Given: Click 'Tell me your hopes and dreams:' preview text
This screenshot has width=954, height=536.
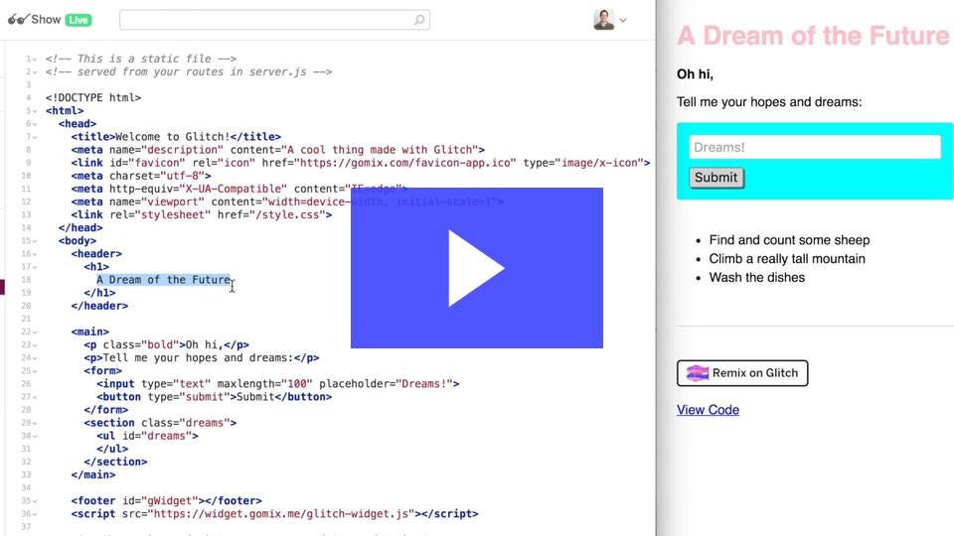Looking at the screenshot, I should coord(769,102).
